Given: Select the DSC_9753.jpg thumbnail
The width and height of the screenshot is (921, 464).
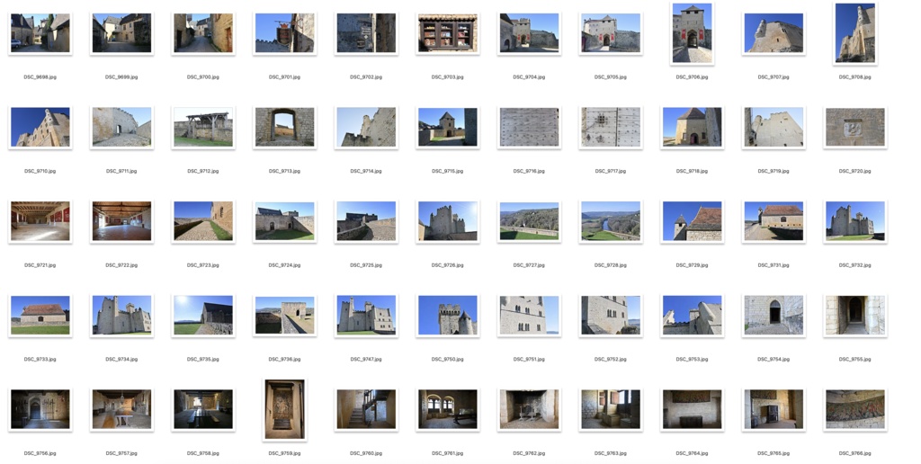Looking at the screenshot, I should [x=693, y=315].
